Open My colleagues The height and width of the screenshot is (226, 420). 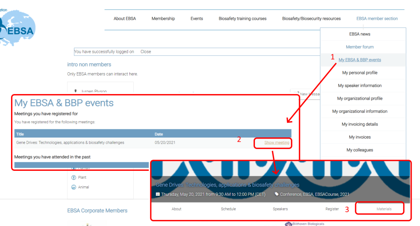pos(360,150)
